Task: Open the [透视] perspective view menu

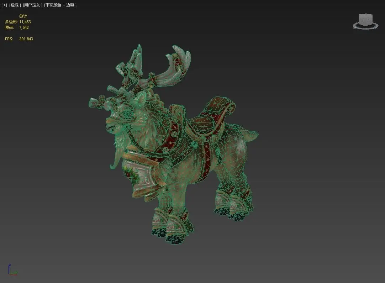Action: tap(15, 5)
